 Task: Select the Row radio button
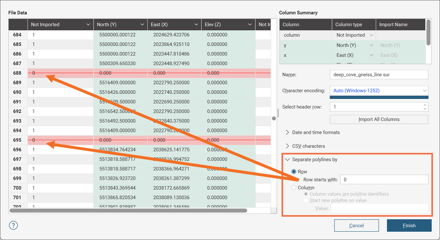tap(294, 172)
